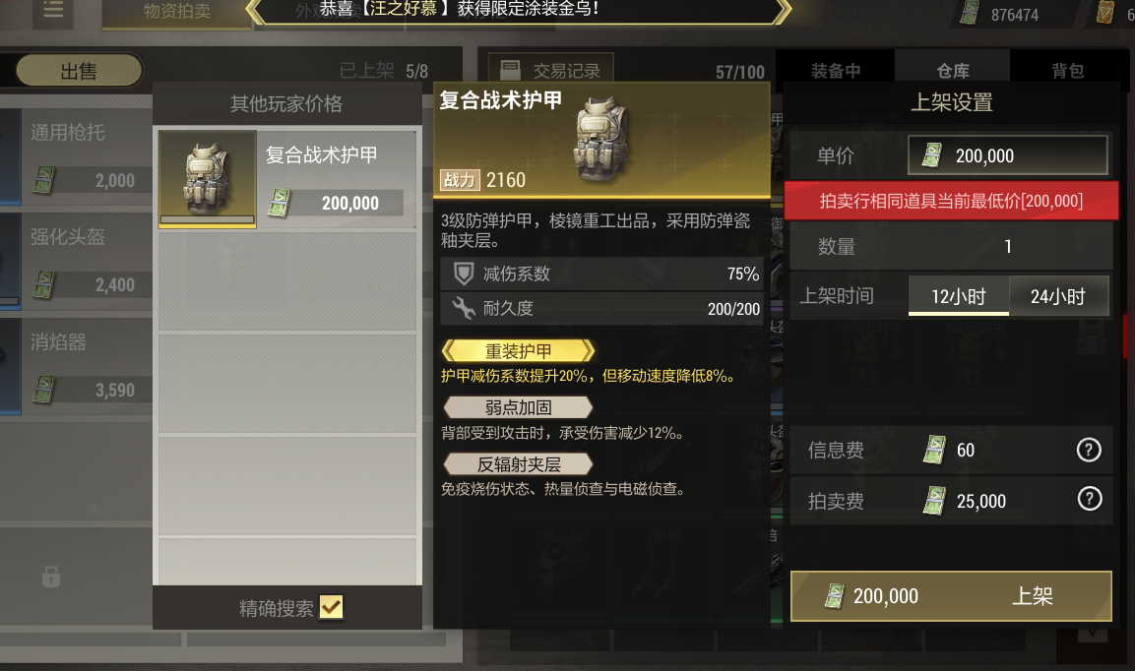1135x671 pixels.
Task: Click the unit price input field
Action: pos(1008,154)
